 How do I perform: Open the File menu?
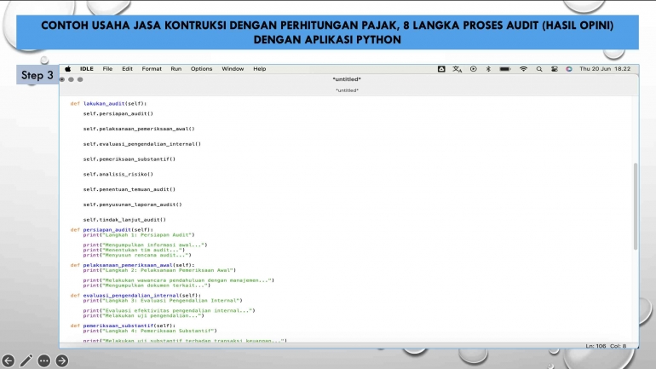point(107,69)
